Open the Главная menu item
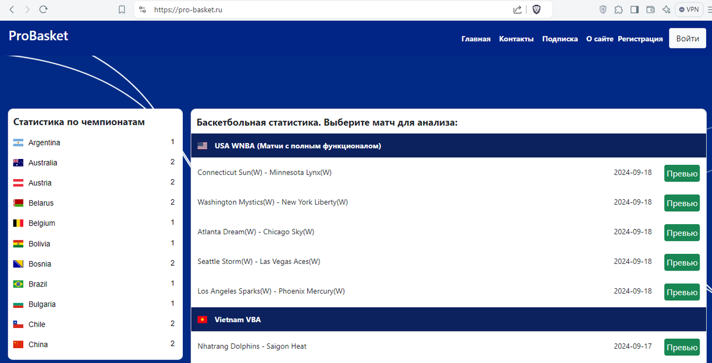Screen dimensions: 712x363 click(476, 39)
